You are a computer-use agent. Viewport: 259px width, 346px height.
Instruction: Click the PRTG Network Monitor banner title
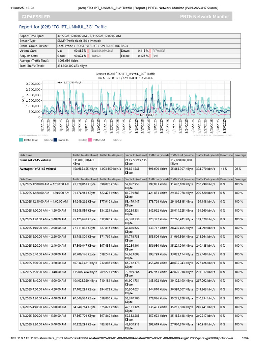coord(205,17)
